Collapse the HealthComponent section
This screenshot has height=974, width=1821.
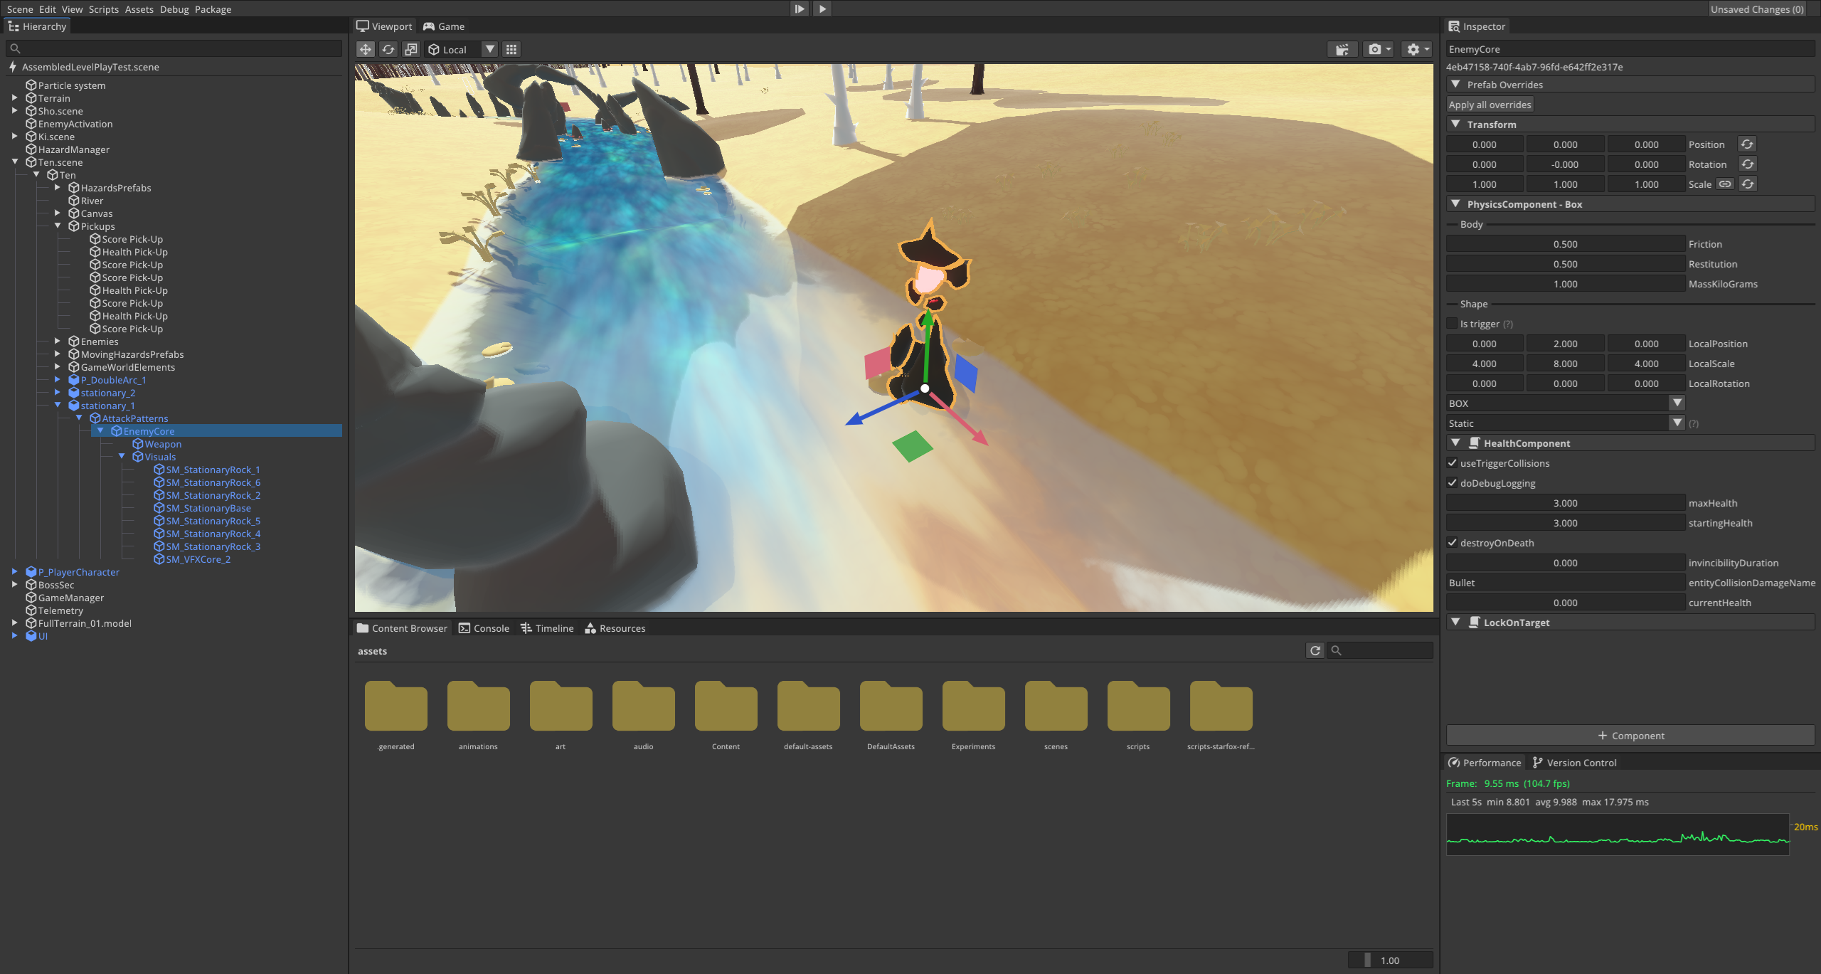tap(1455, 443)
